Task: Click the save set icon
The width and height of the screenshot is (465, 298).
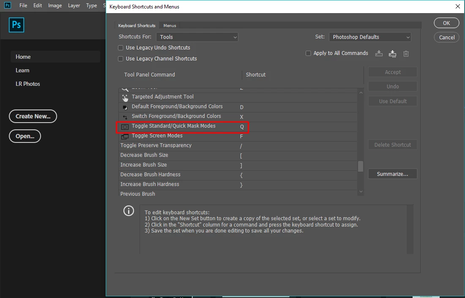Action: point(379,54)
